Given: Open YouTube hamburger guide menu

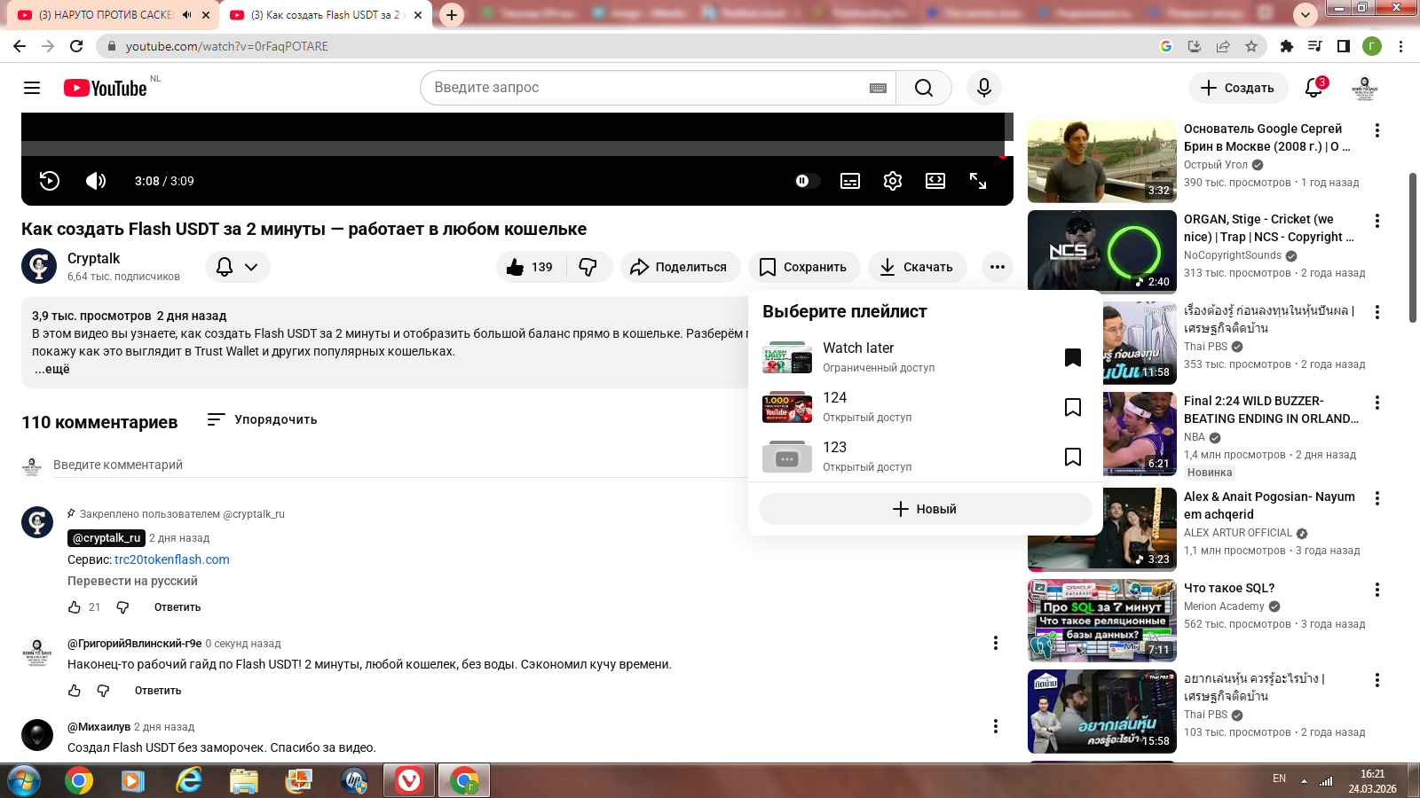Looking at the screenshot, I should pyautogui.click(x=32, y=88).
